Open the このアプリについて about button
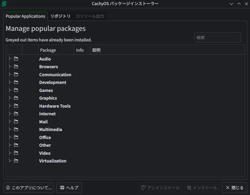Viewport: 250px width, 195px height. (x=29, y=188)
